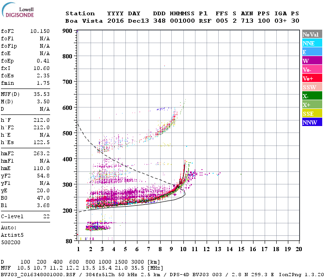This screenshot has height=278, width=325.
Task: Click the hmF2 value 263.2
Action: coord(41,154)
